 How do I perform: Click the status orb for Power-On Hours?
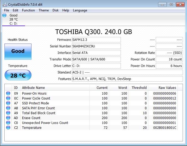(x=8, y=93)
